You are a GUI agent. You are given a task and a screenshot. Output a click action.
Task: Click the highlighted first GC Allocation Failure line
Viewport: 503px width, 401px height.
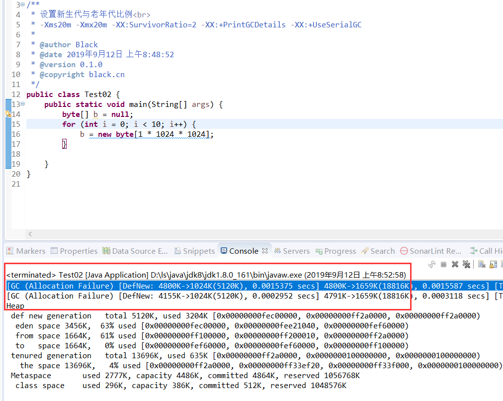pos(254,286)
